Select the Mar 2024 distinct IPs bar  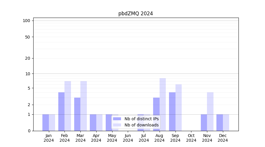(x=77, y=114)
